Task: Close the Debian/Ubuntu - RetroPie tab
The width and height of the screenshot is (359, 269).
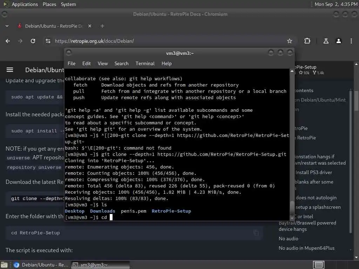Action: click(90, 26)
